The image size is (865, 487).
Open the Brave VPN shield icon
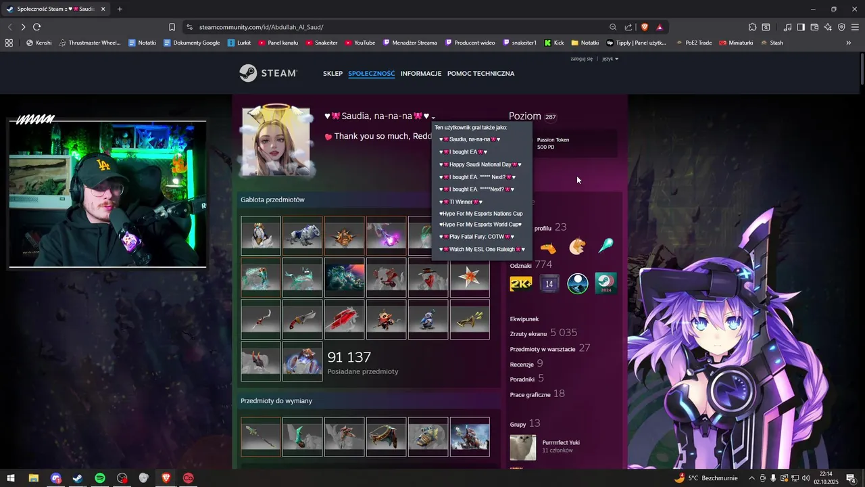tap(841, 27)
